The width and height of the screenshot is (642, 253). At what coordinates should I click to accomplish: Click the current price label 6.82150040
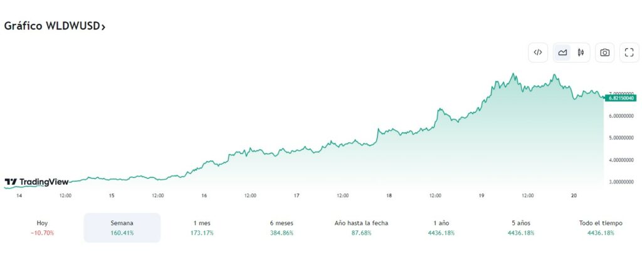(x=621, y=98)
